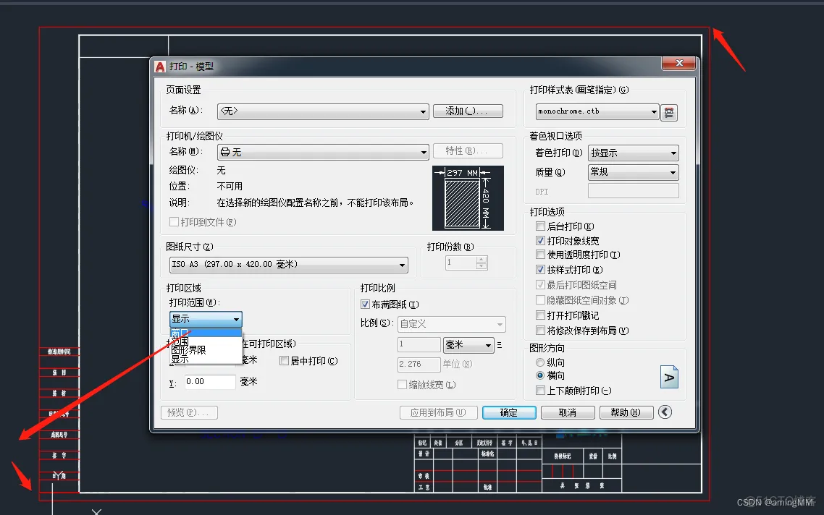824x515 pixels.
Task: Collapse the dialog with the round arrow button
Action: pos(665,412)
